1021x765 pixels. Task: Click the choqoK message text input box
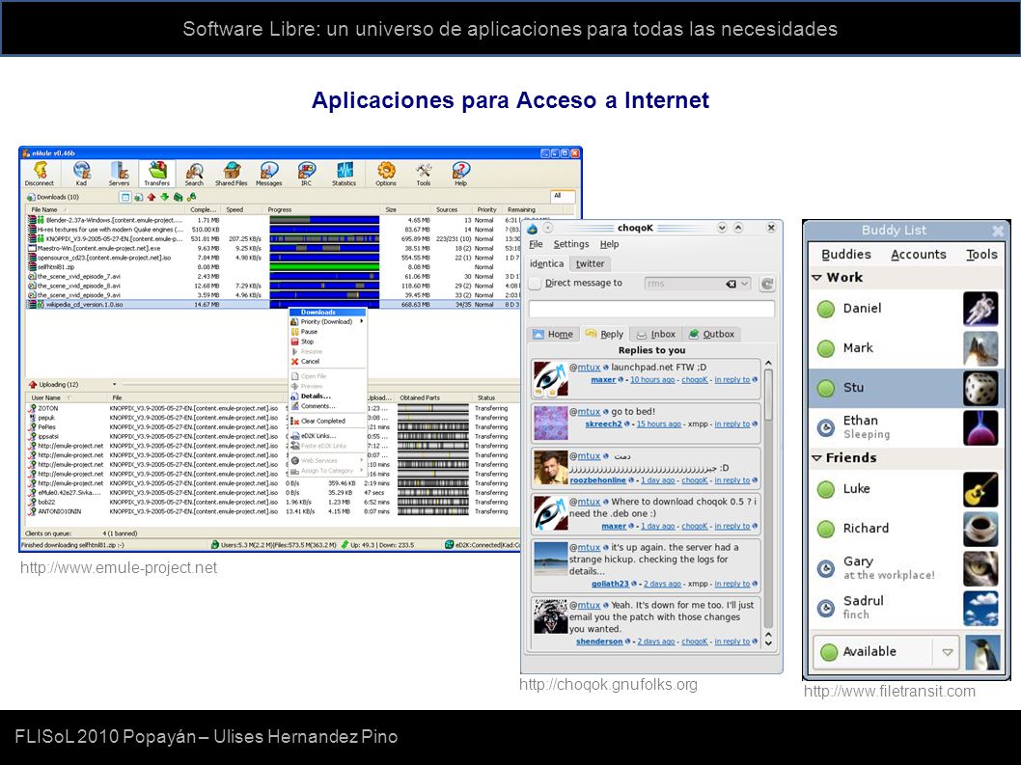coord(651,309)
